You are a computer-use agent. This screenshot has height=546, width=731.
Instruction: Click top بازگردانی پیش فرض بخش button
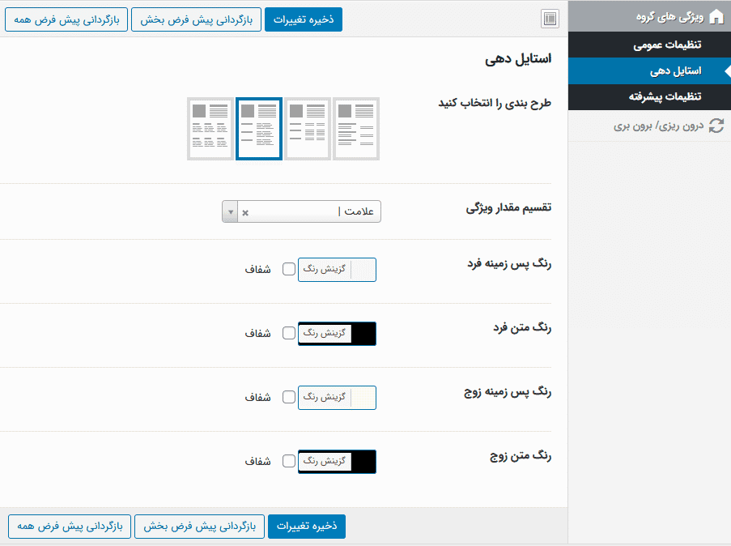(196, 19)
